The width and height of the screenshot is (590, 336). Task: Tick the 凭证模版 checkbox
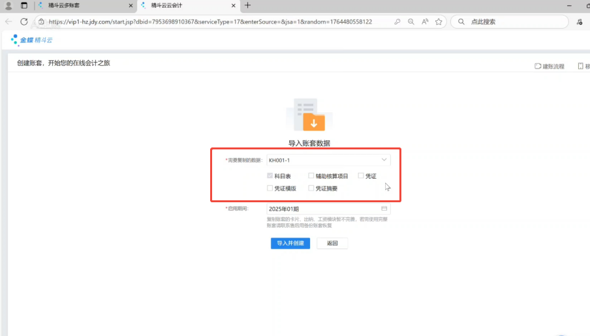click(x=270, y=189)
